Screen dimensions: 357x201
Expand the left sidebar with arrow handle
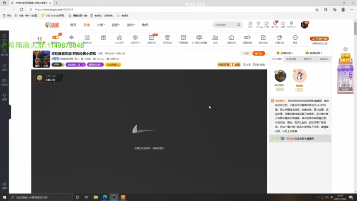click(9, 112)
